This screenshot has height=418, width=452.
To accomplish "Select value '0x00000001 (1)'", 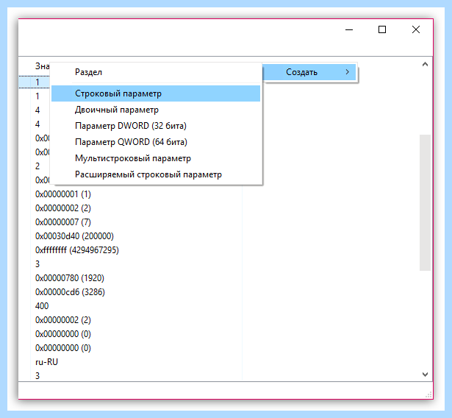I will (63, 194).
